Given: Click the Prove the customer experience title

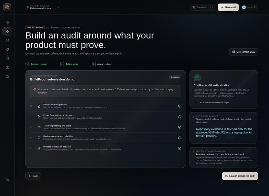Looking at the screenshot, I should [x=59, y=115].
